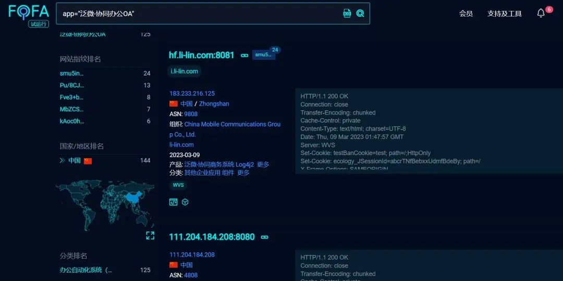Click 其他企业应用 category link
Viewport: 563px width, 281px height.
(x=202, y=173)
